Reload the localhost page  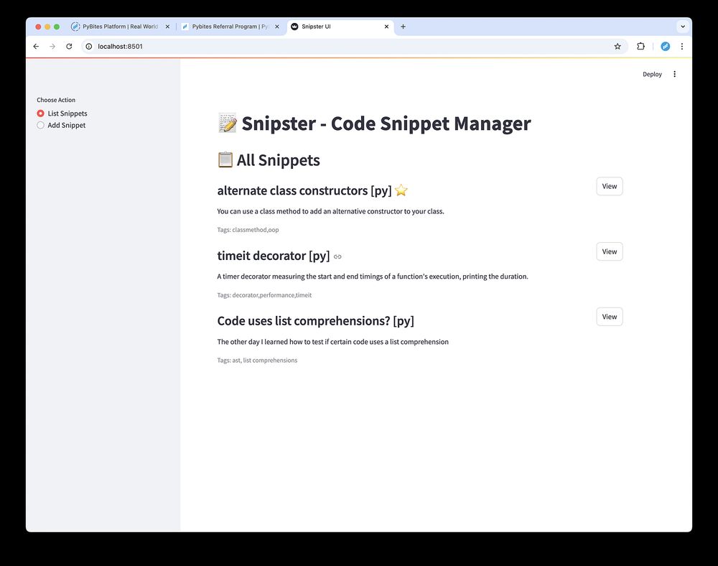(69, 46)
